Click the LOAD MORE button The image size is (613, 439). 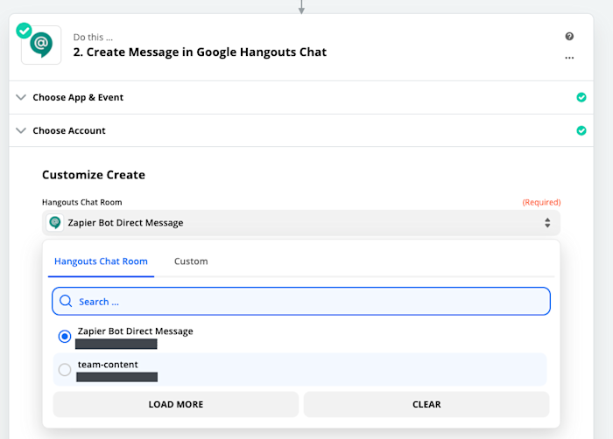pos(176,404)
